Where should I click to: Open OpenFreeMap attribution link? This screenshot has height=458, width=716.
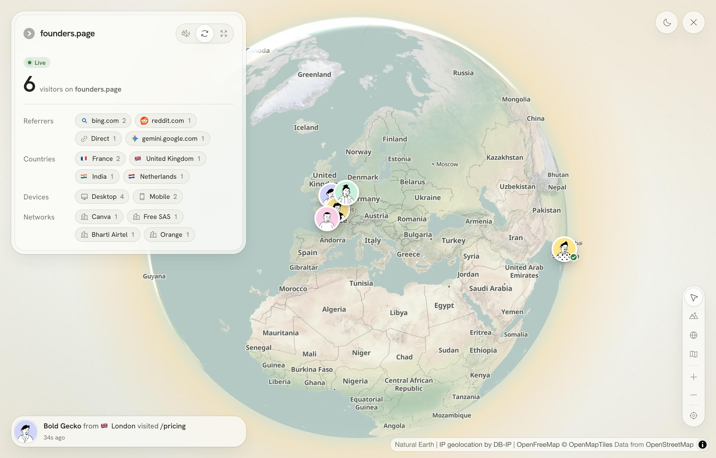pyautogui.click(x=538, y=444)
